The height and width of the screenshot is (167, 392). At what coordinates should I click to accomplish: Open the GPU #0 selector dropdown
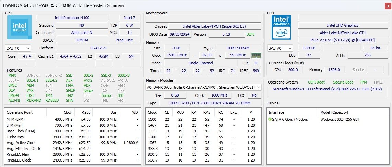pos(280,48)
